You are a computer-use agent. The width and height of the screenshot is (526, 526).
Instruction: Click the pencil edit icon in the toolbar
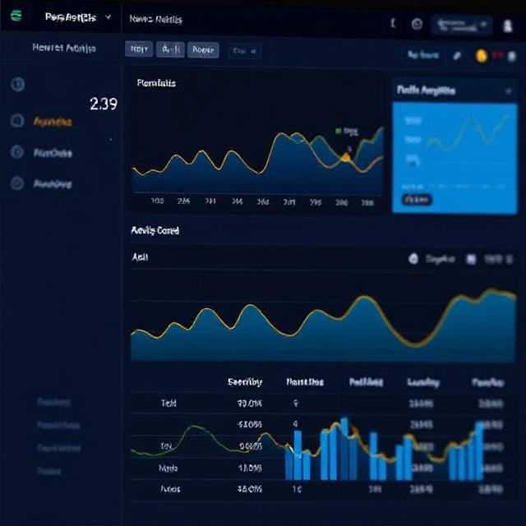click(x=457, y=56)
